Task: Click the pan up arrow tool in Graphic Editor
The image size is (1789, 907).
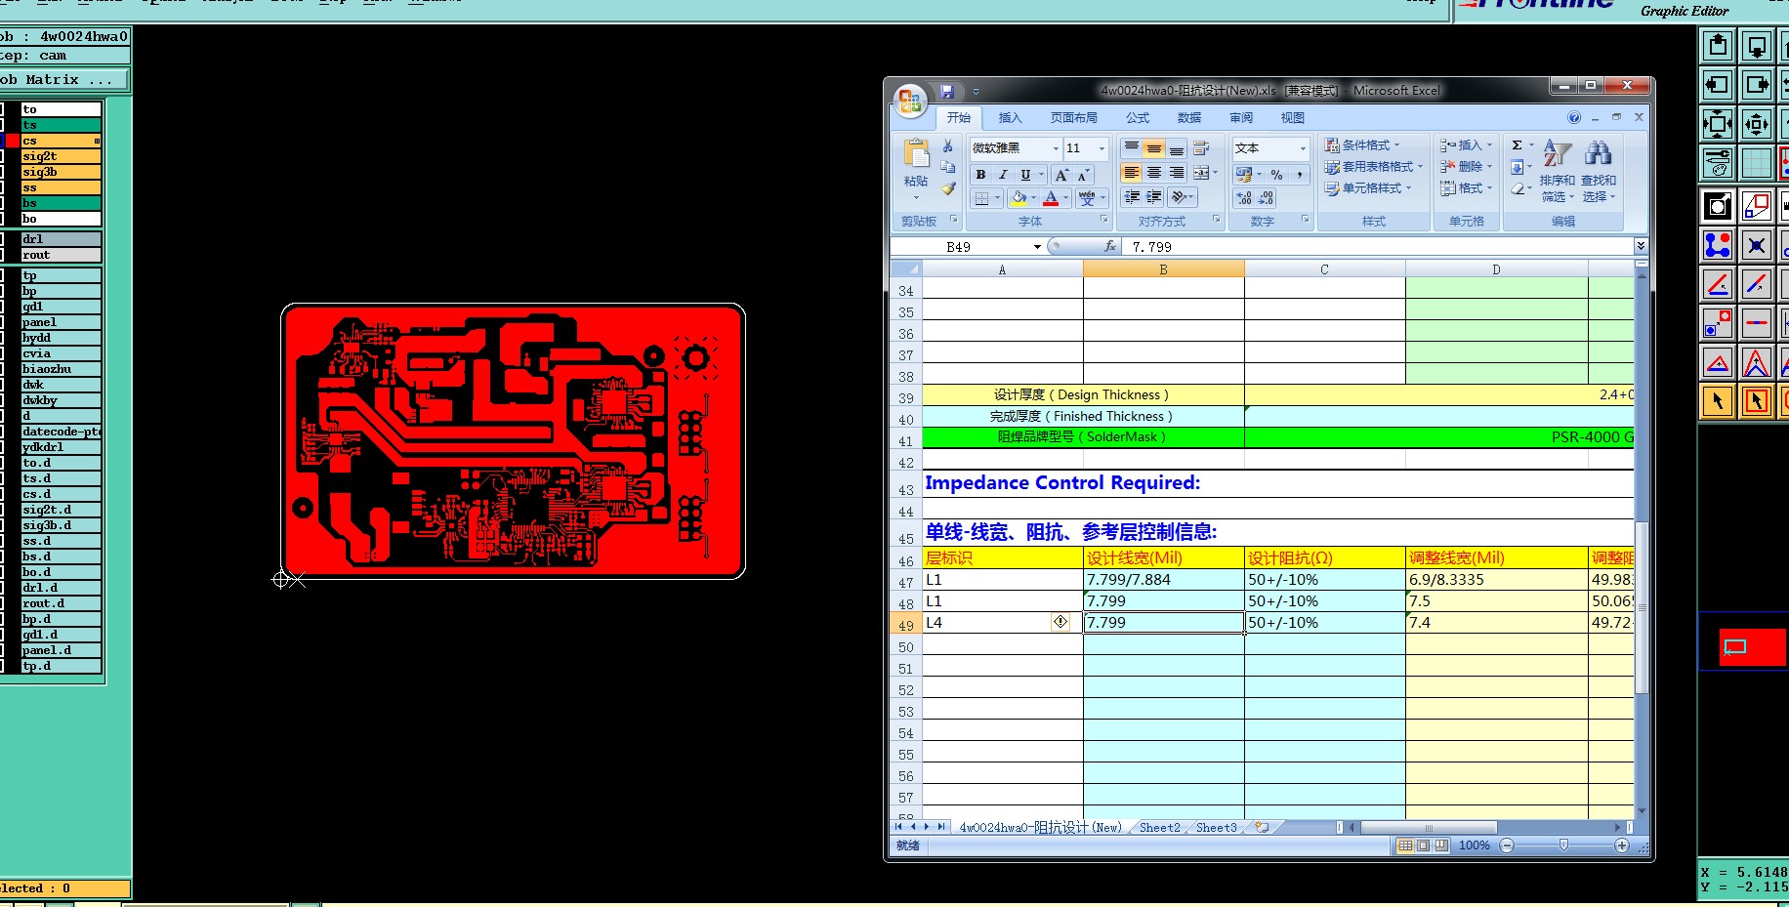Action: point(1718,46)
